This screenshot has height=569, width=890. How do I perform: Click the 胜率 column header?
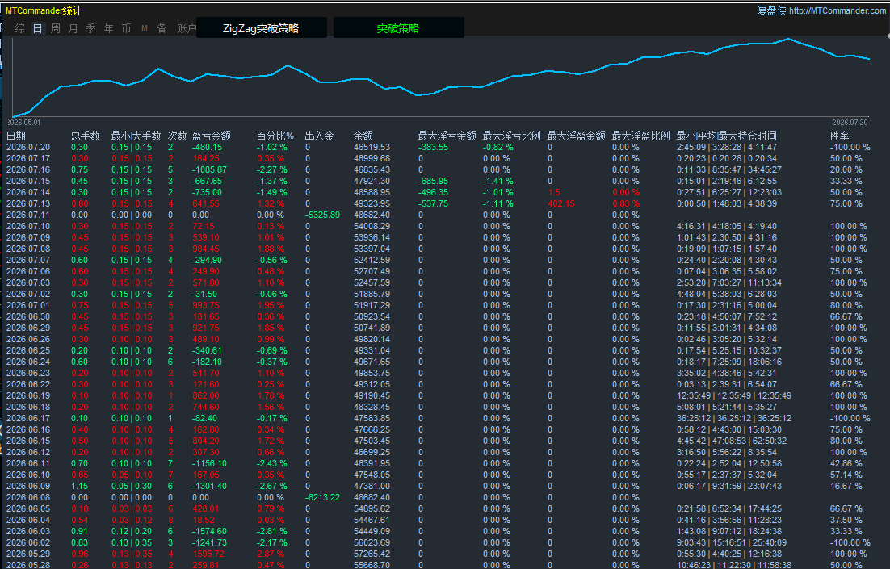[839, 136]
